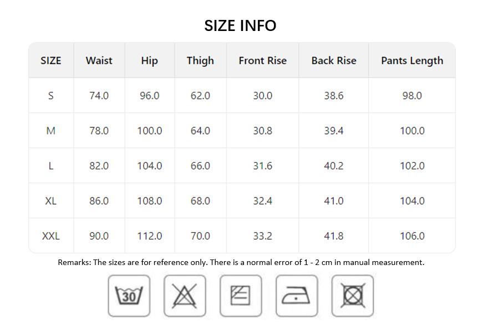Select the Pants Length column header
The image size is (483, 322).
pos(412,60)
